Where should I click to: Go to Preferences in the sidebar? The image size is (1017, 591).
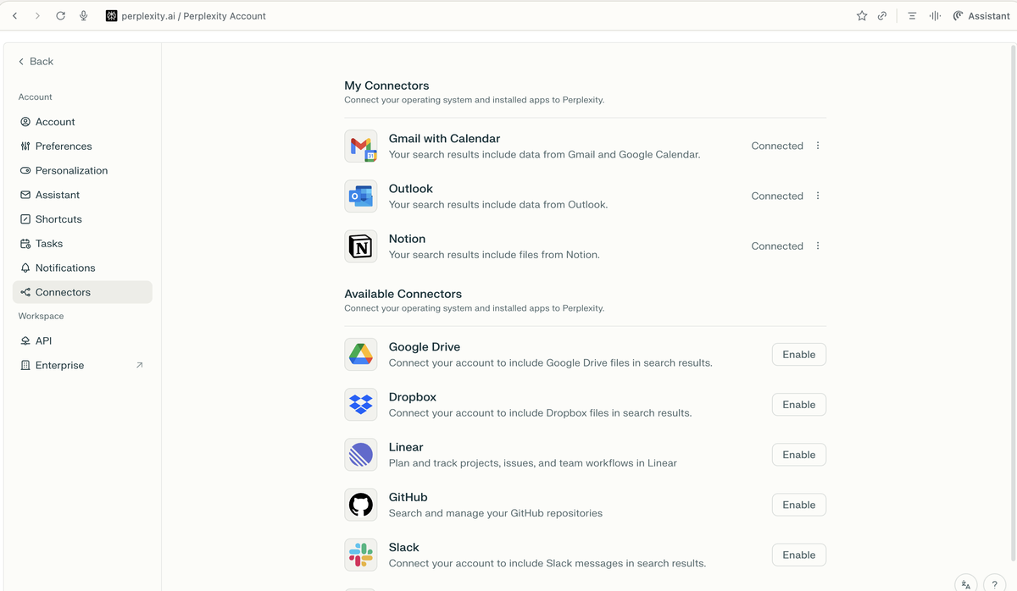pos(63,146)
